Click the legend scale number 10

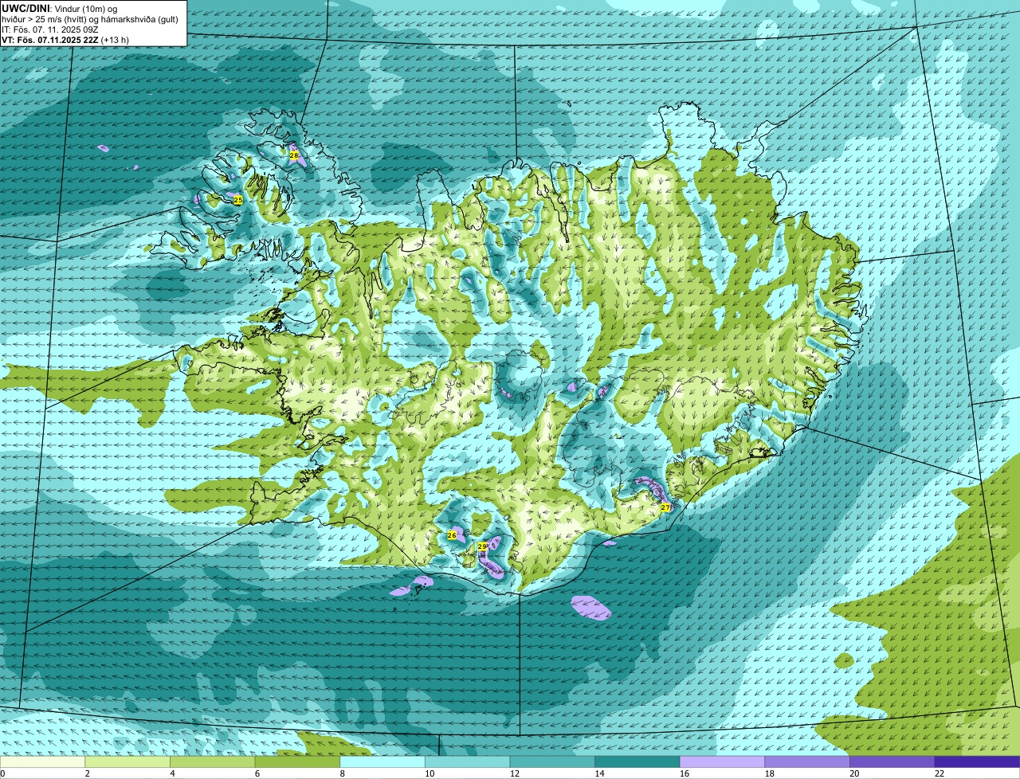[430, 773]
